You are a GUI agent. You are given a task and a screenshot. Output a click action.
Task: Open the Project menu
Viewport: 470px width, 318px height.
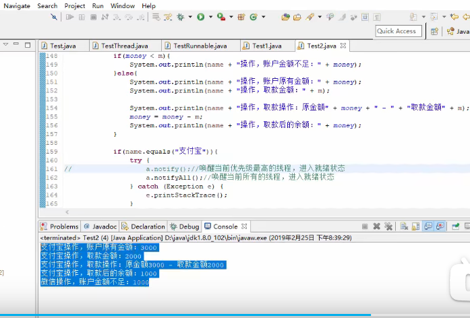[75, 5]
